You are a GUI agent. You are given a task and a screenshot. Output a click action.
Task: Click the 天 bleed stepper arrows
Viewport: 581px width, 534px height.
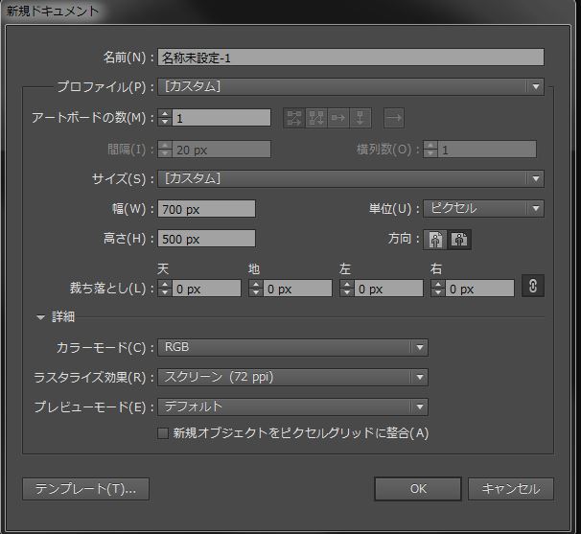tap(165, 289)
